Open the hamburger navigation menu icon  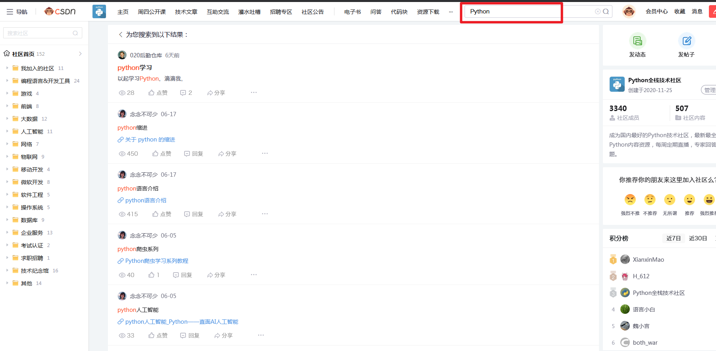tap(10, 12)
